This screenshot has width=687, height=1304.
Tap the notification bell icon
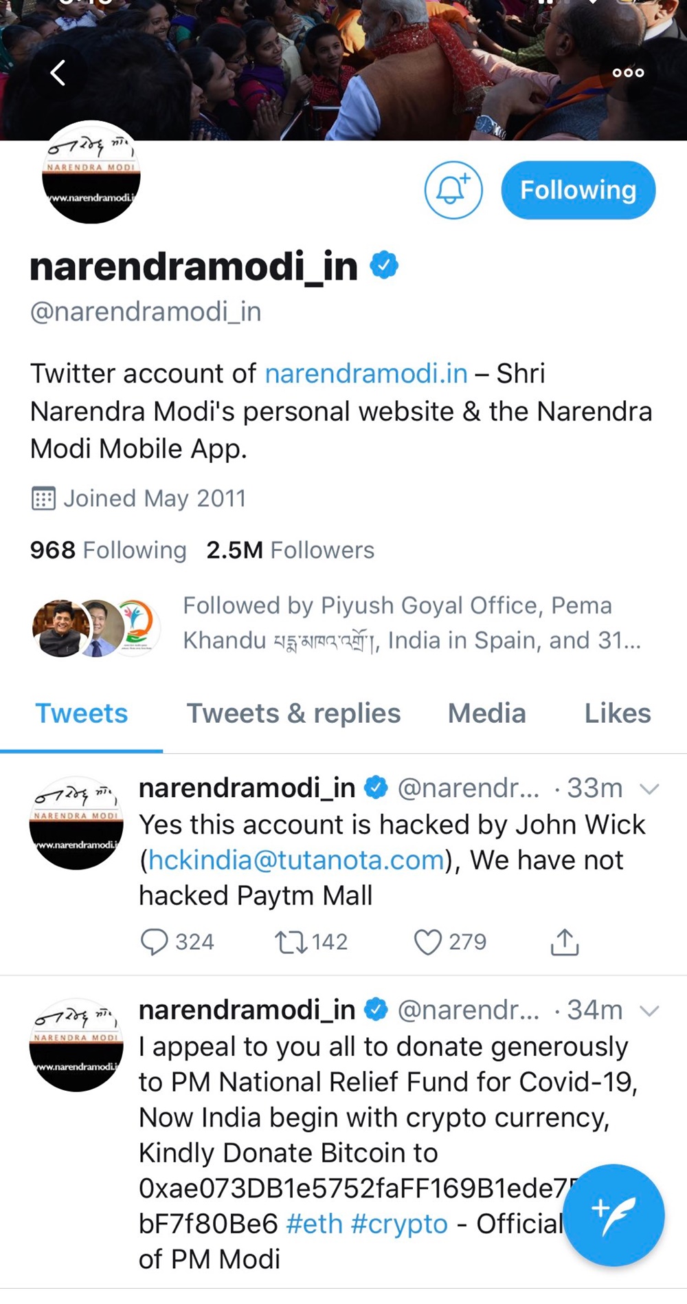point(453,191)
